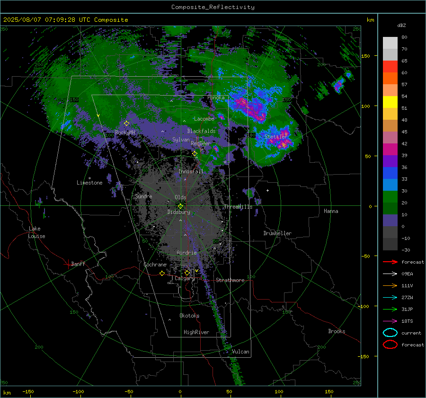
Task: Click the yellow diamond marker below Cochrane
Action: point(162,274)
